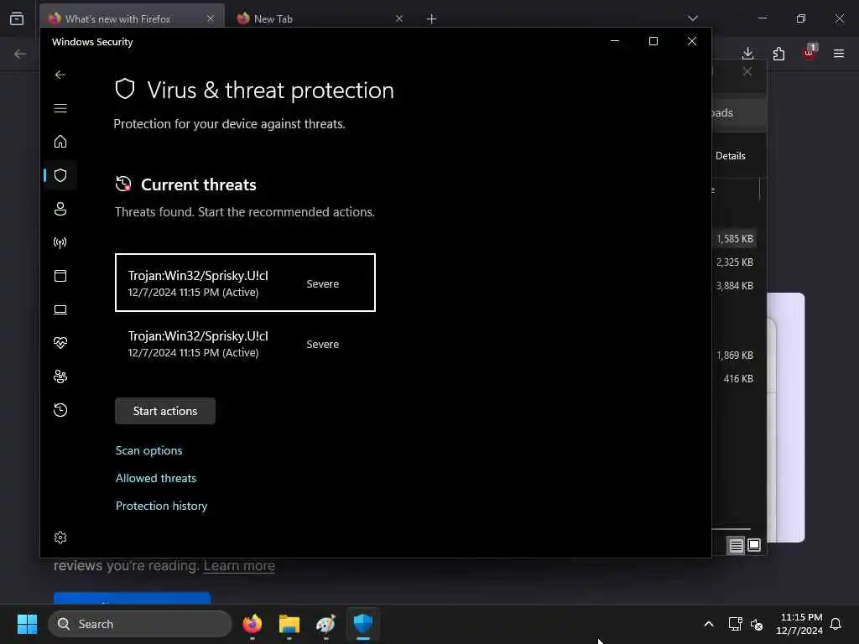
Task: Open Firefox application menu
Action: (x=839, y=54)
